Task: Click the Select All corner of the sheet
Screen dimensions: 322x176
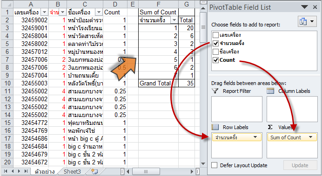Action: [7, 4]
